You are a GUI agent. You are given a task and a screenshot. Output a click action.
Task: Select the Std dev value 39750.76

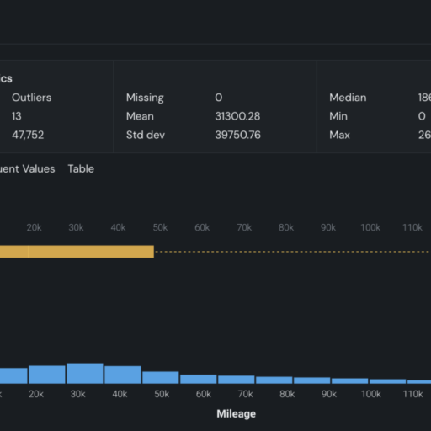pyautogui.click(x=237, y=135)
